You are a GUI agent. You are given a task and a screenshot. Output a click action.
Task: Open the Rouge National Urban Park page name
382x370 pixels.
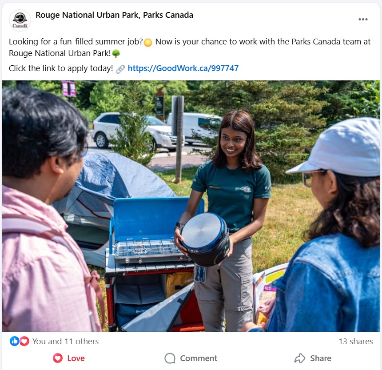point(114,15)
